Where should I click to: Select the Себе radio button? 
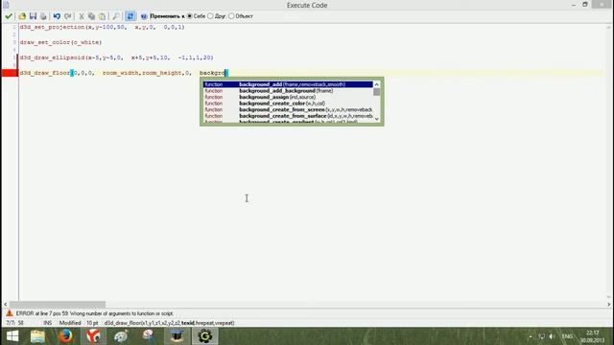190,16
